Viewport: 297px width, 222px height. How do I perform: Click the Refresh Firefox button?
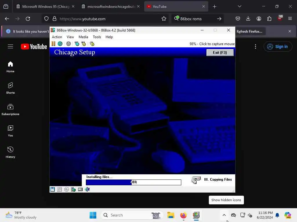point(249,31)
